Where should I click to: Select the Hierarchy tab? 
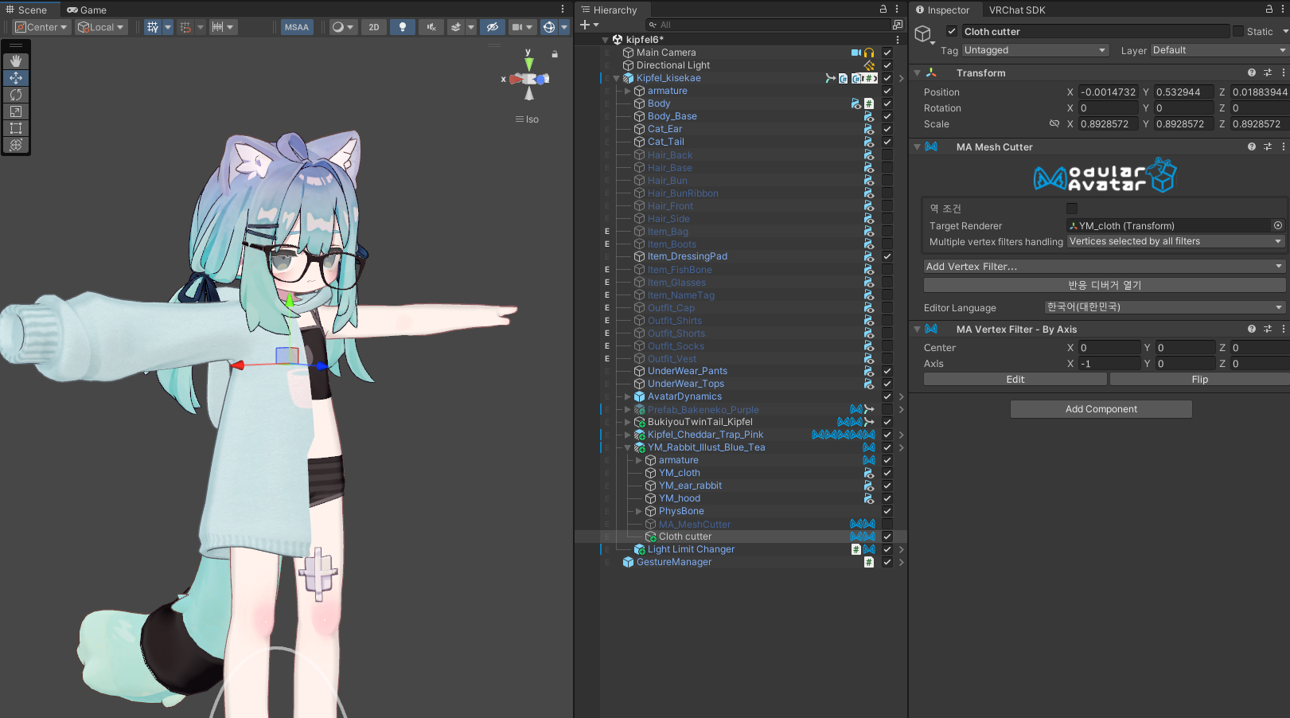[x=609, y=10]
